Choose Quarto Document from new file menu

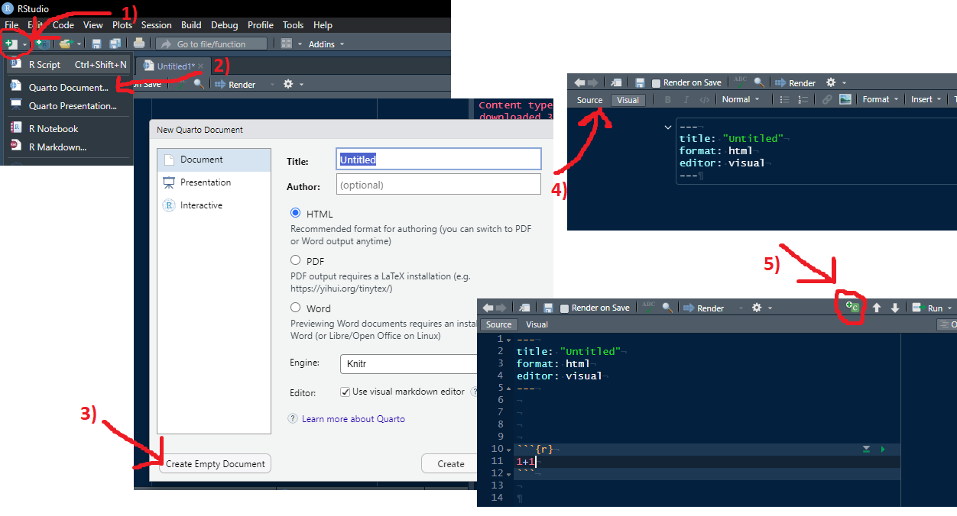coord(68,87)
